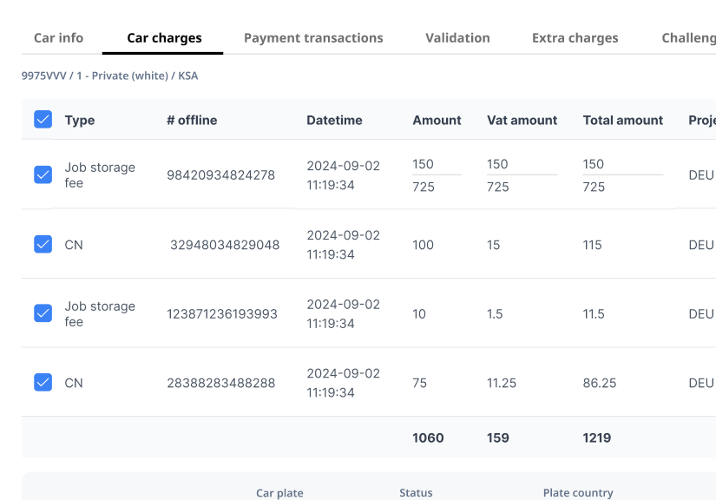This screenshot has width=716, height=500.
Task: Click offline number 98420934824278
Action: [x=220, y=175]
